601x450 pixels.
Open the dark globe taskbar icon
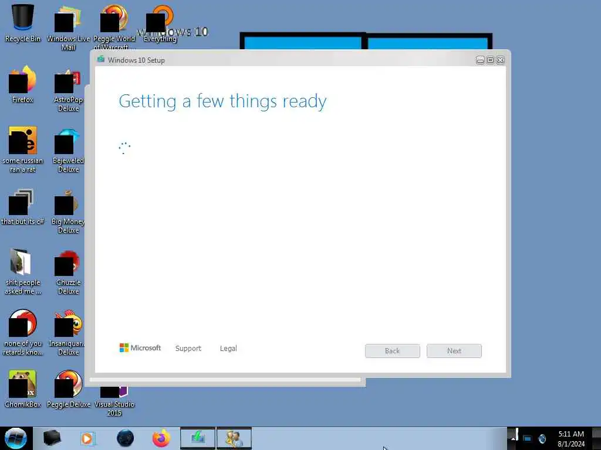(x=126, y=438)
